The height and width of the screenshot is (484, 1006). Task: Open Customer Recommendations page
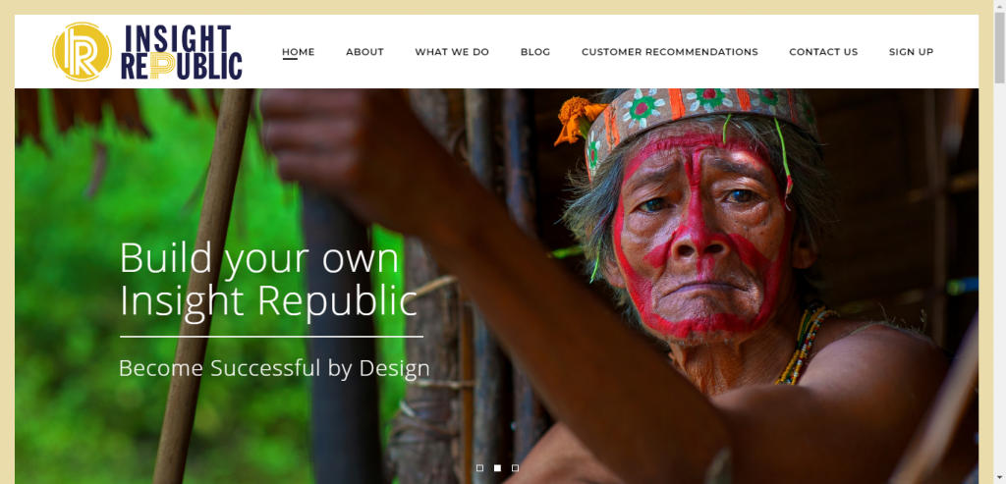(670, 52)
